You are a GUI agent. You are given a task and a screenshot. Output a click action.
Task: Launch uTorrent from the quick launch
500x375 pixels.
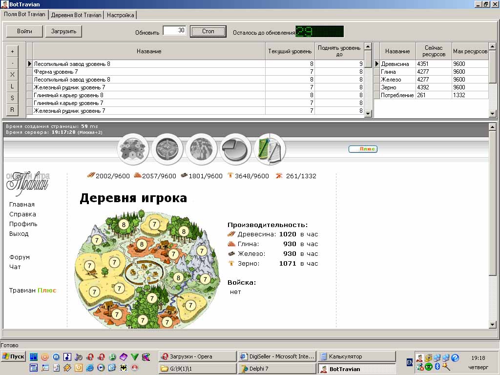point(112,357)
